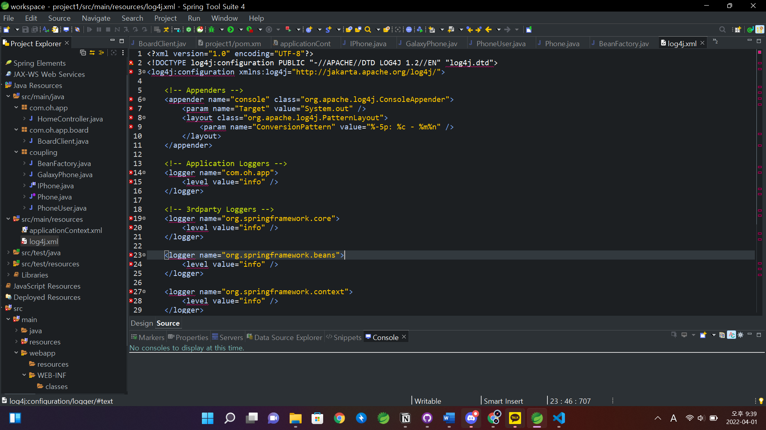Click the green Run button in toolbar
The height and width of the screenshot is (430, 766).
(x=231, y=29)
